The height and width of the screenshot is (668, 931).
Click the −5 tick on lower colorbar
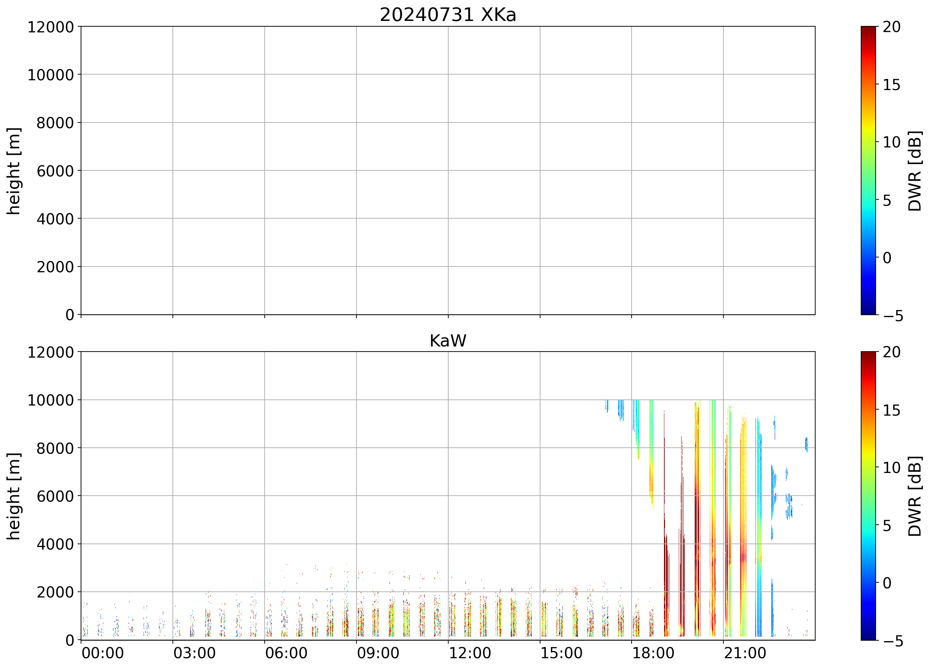(893, 641)
